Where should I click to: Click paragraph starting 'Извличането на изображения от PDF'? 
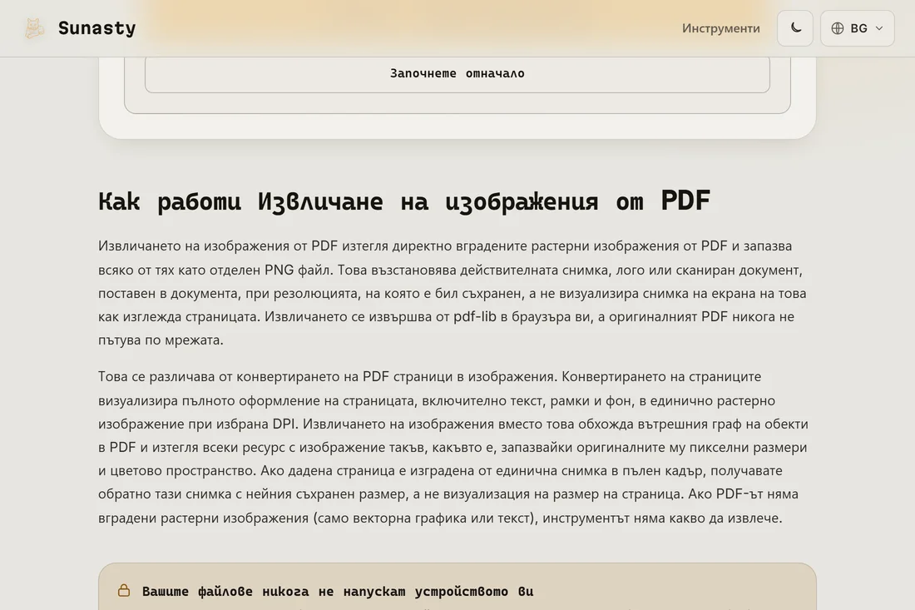pyautogui.click(x=453, y=293)
